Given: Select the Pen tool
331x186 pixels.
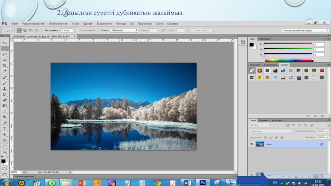Looking at the screenshot, I should pyautogui.click(x=5, y=123).
